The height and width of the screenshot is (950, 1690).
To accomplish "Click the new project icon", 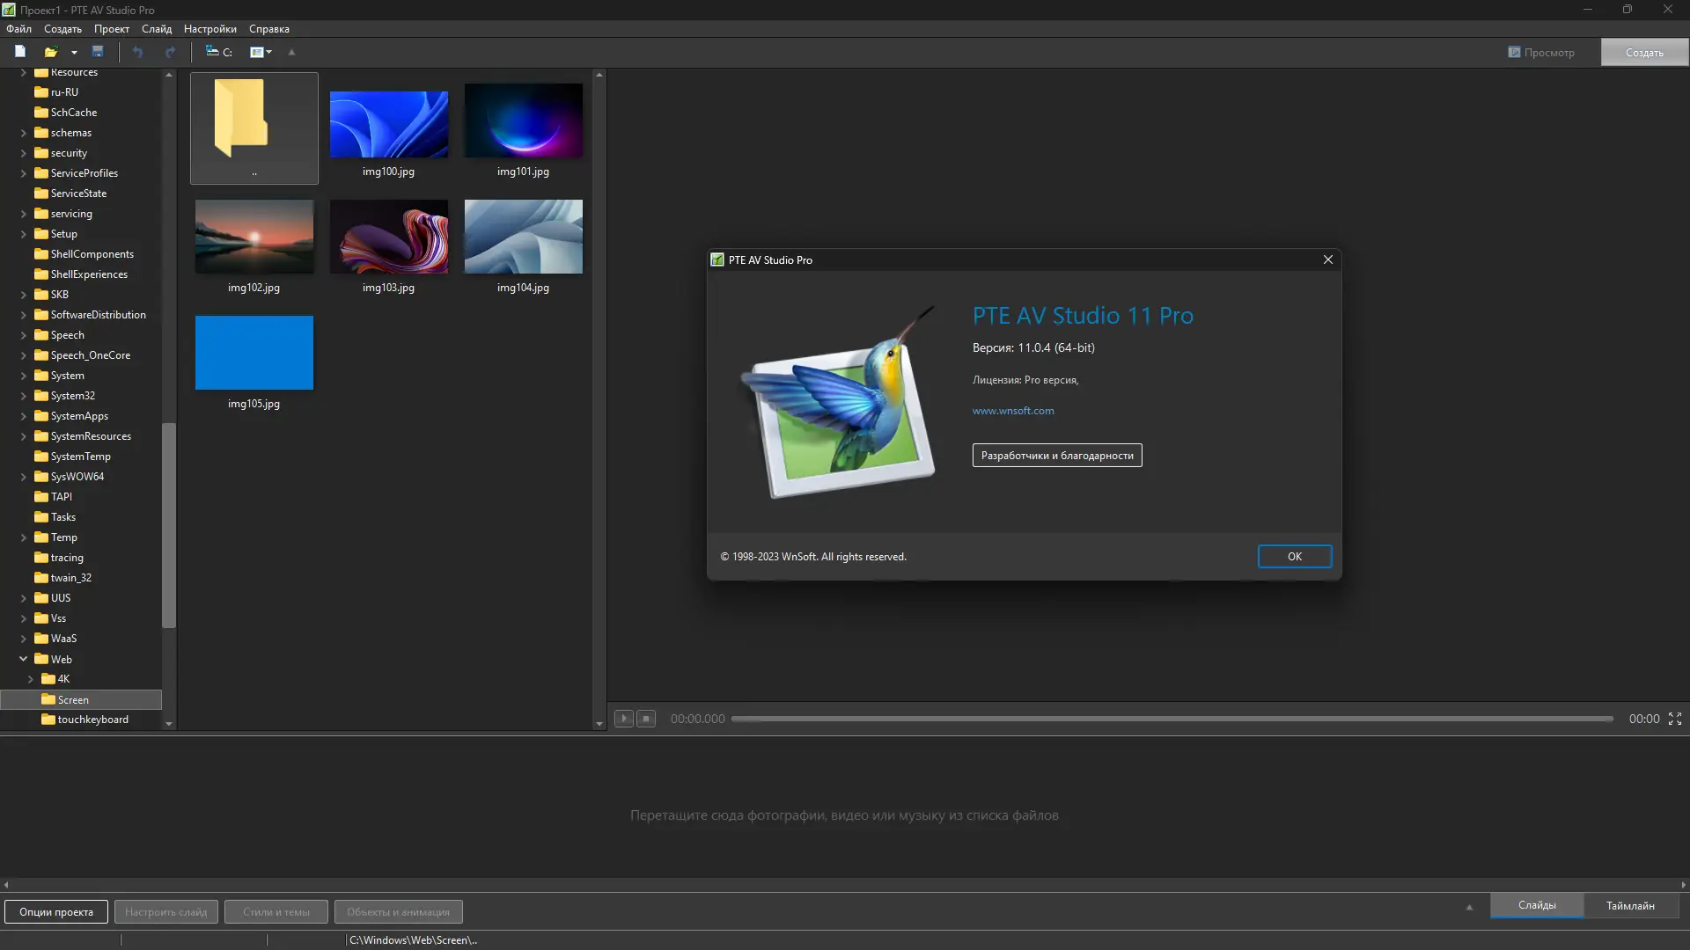I will click(20, 52).
